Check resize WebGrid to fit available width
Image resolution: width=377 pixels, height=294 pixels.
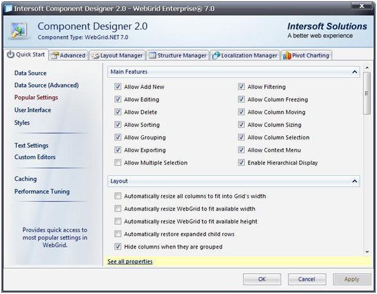(118, 209)
